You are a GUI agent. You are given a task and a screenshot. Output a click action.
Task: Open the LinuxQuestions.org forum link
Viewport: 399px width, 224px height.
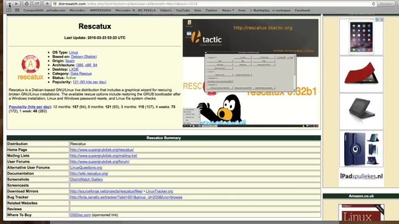tap(86, 167)
